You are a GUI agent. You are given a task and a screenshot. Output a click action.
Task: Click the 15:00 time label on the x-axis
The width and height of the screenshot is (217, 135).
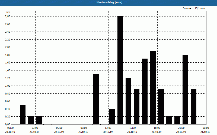click(x=133, y=128)
